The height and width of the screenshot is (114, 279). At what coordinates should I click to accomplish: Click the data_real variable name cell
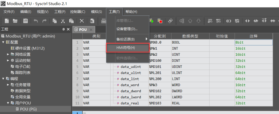129,103
